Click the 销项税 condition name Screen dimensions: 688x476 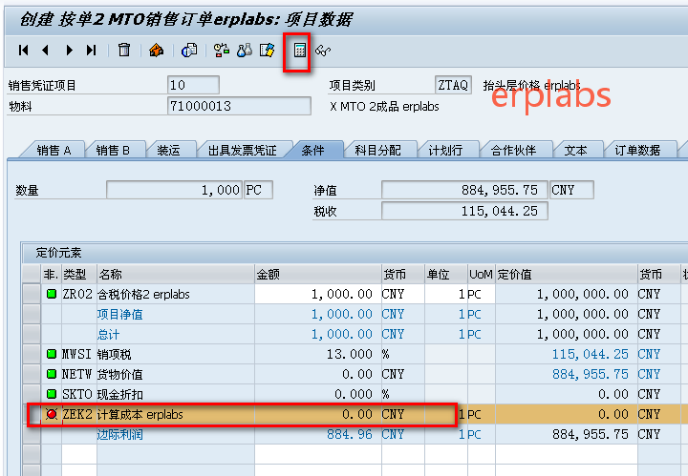tap(114, 354)
